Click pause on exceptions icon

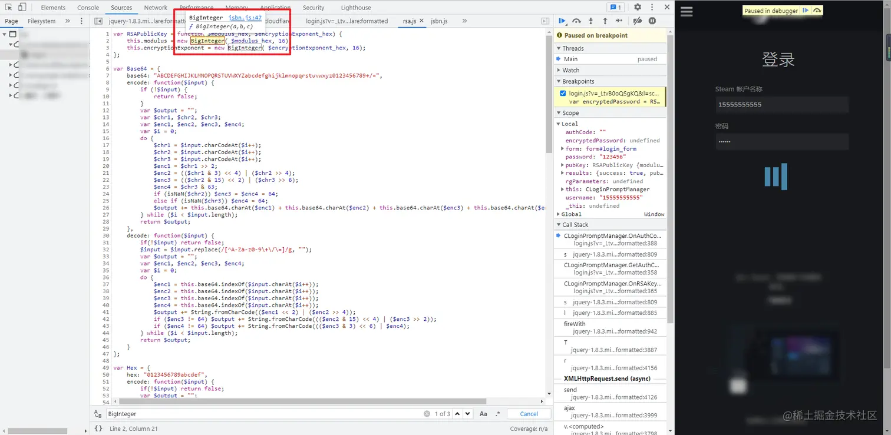tap(652, 21)
